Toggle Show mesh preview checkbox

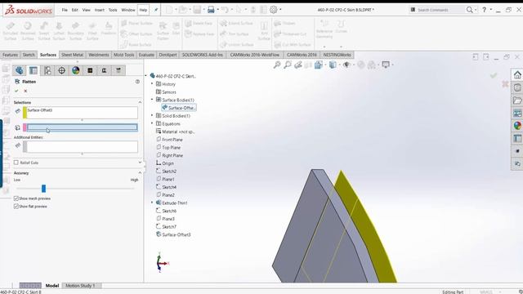tap(16, 198)
